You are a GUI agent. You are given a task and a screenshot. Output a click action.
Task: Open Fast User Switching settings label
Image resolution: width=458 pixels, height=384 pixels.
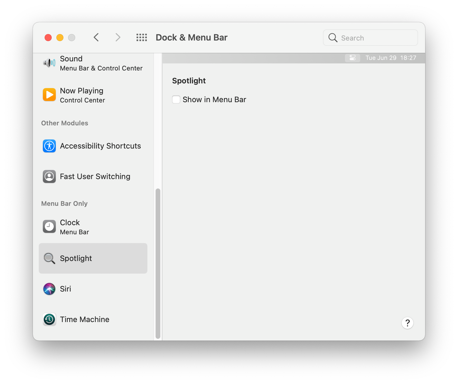pos(95,176)
